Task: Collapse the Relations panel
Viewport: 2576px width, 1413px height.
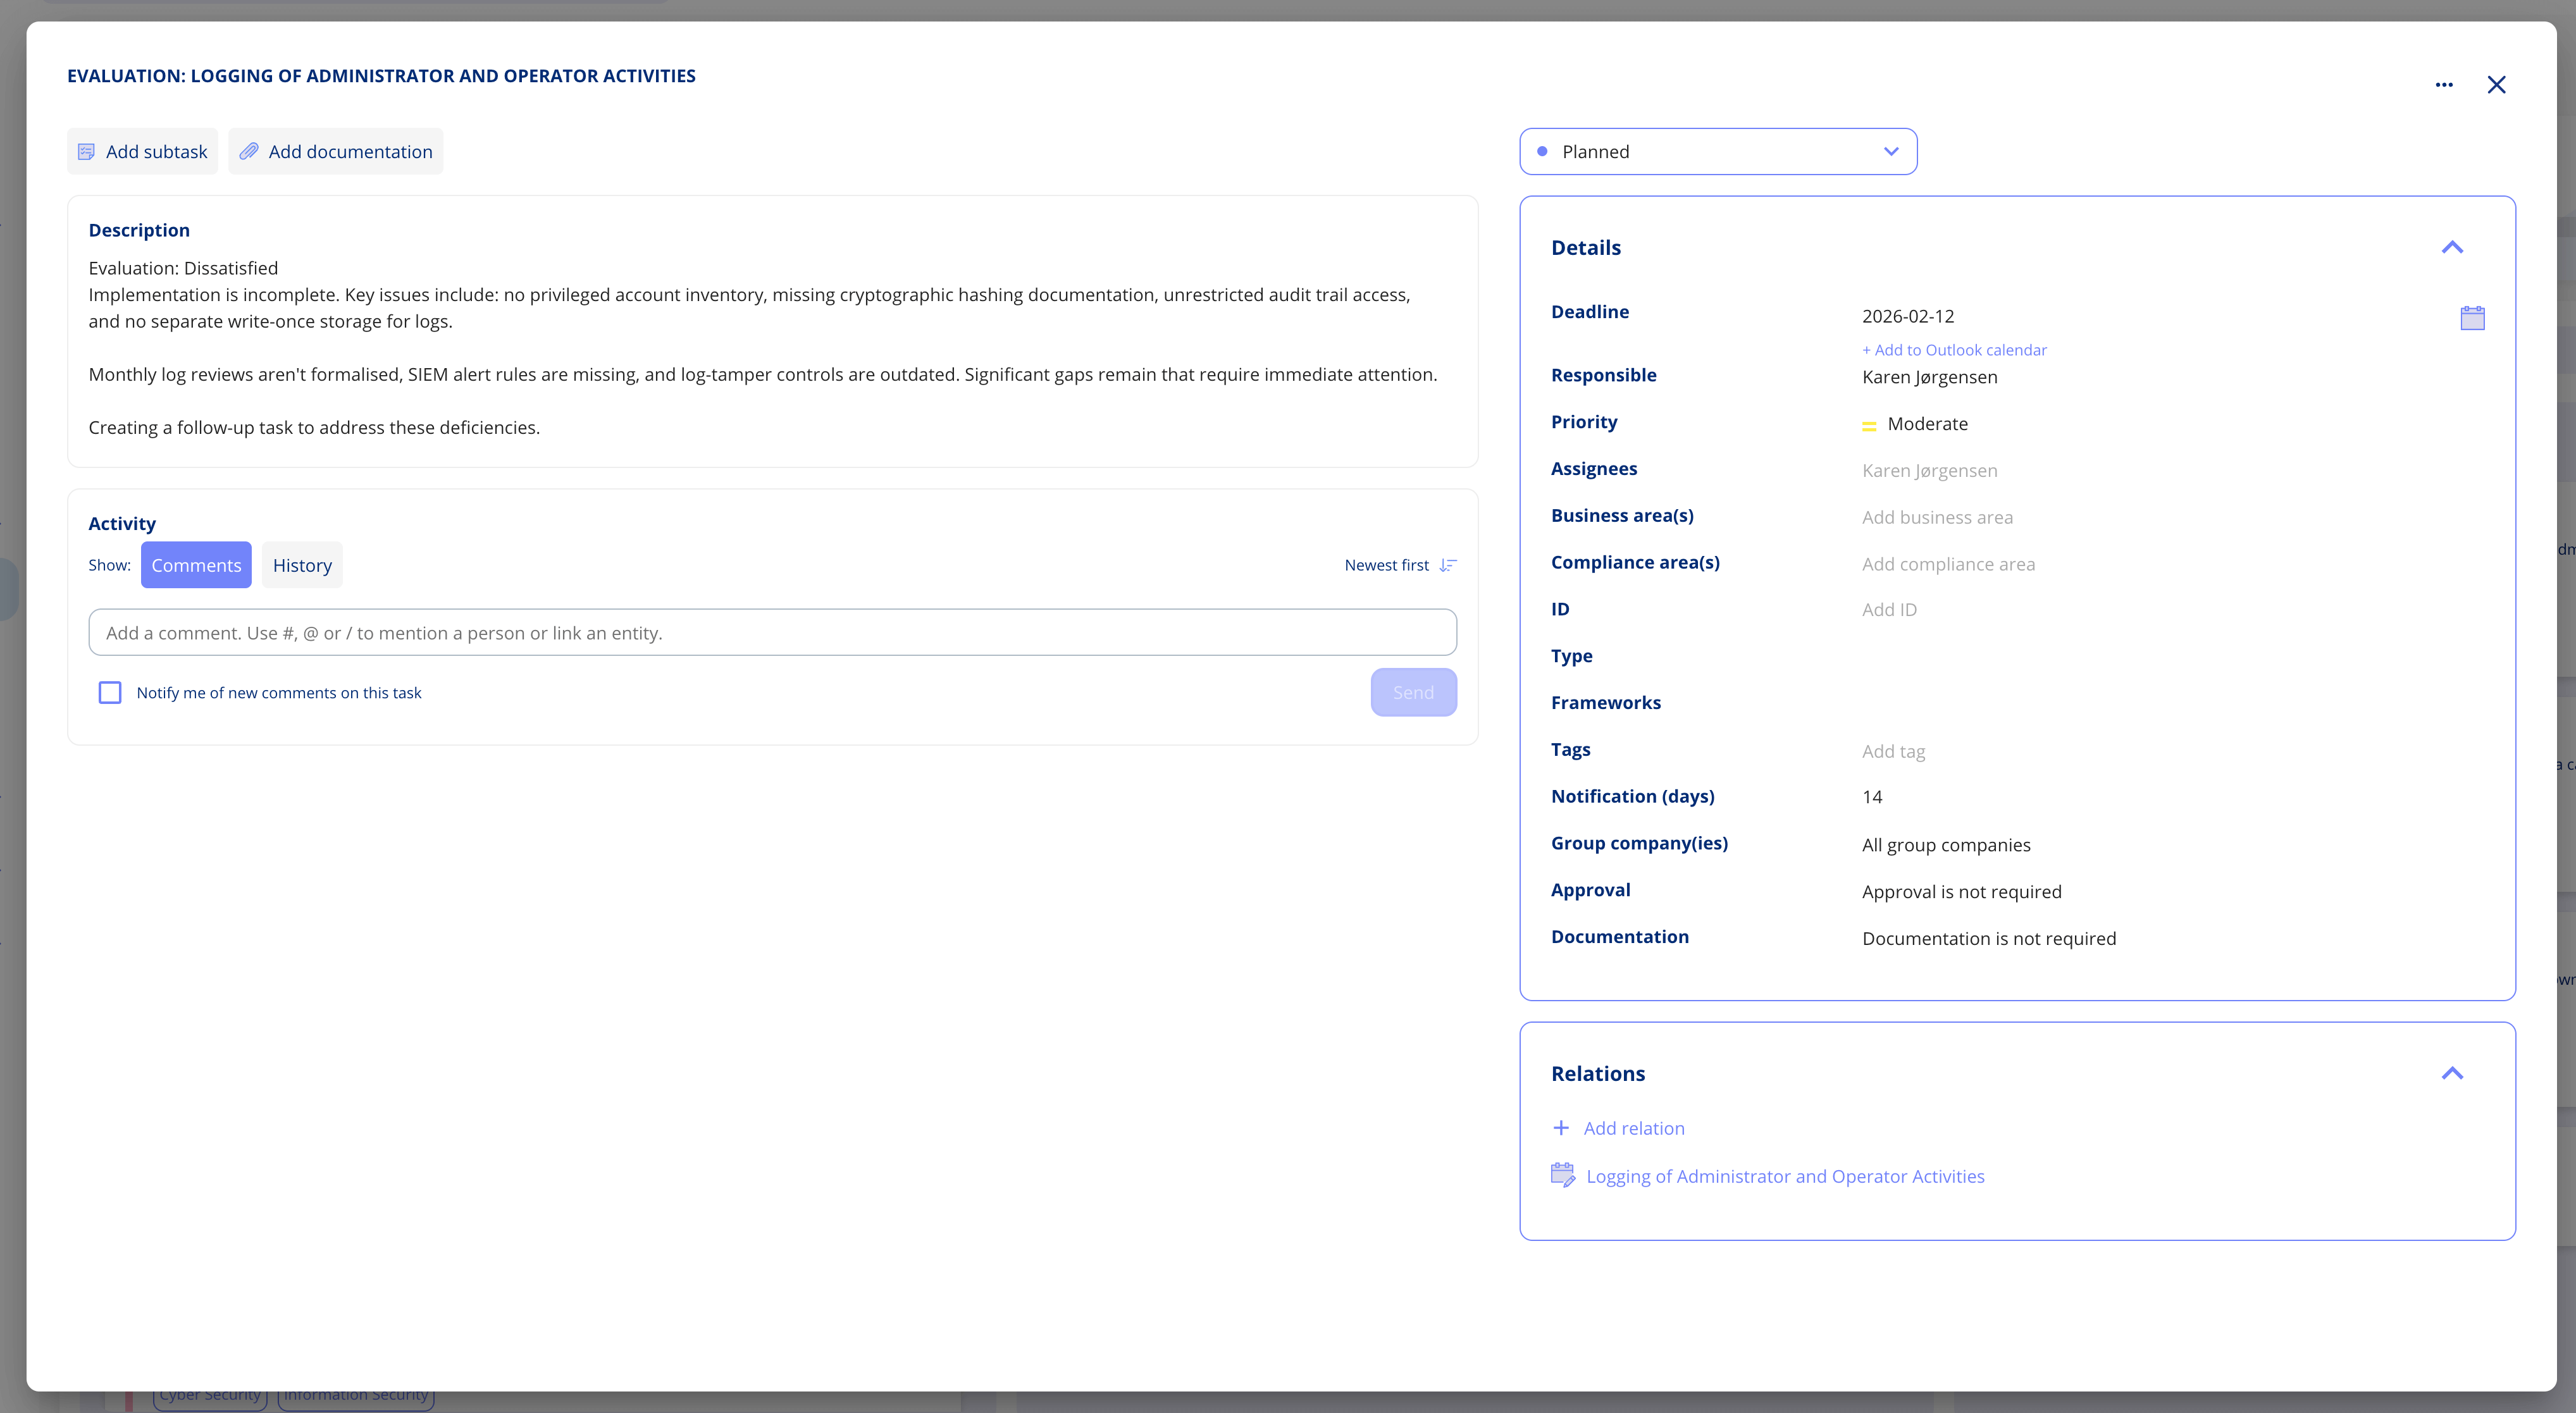Action: [2453, 1072]
